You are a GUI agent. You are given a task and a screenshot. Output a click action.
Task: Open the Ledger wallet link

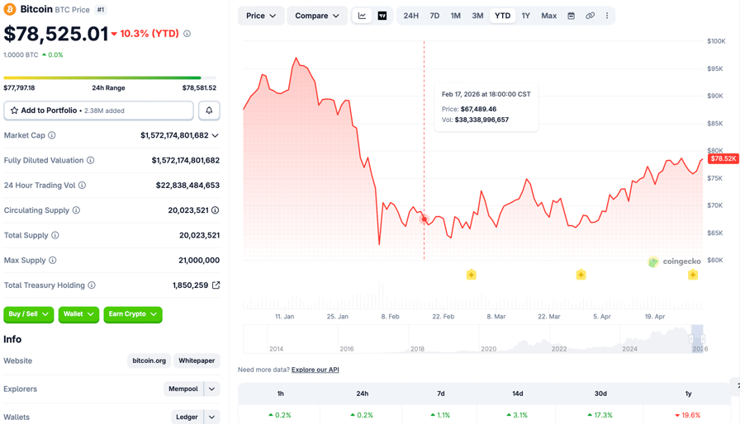[187, 417]
